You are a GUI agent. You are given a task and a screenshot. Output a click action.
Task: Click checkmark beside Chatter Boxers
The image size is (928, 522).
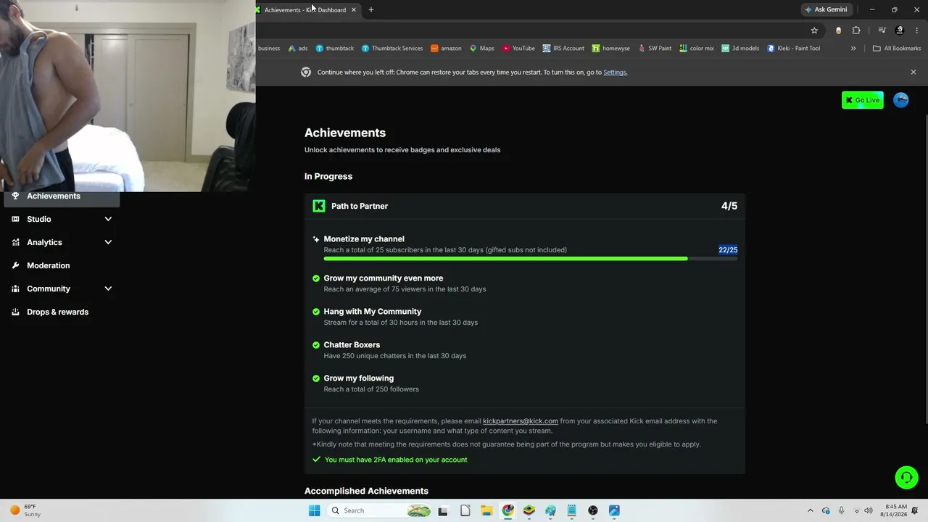click(316, 345)
